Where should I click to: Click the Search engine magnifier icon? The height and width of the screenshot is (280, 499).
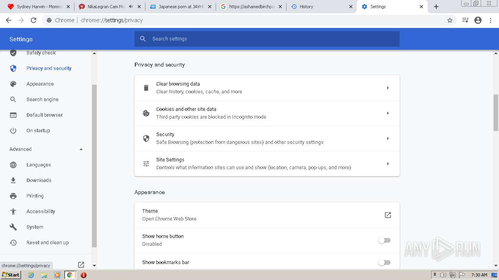point(13,100)
